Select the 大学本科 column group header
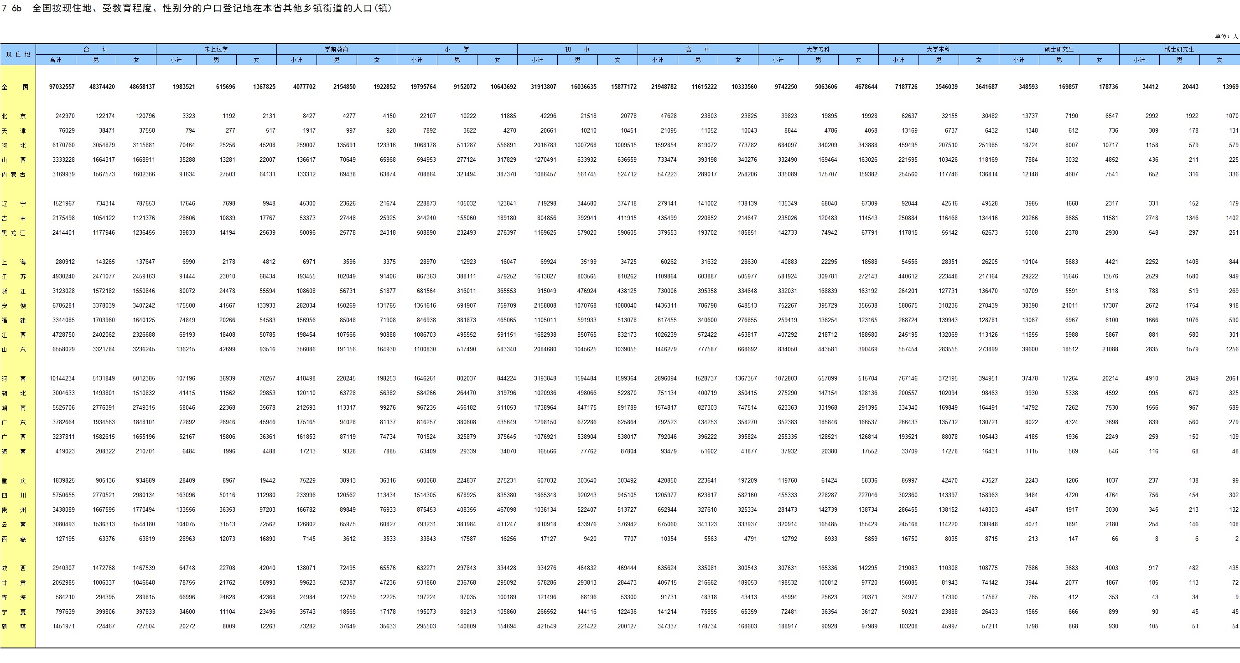The width and height of the screenshot is (1240, 663). tap(938, 49)
